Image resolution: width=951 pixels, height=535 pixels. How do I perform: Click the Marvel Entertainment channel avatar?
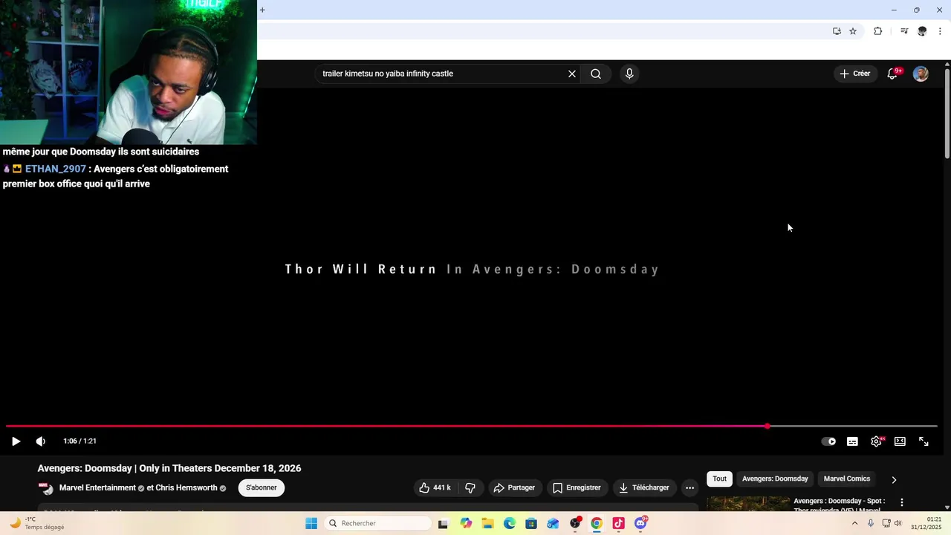[46, 488]
